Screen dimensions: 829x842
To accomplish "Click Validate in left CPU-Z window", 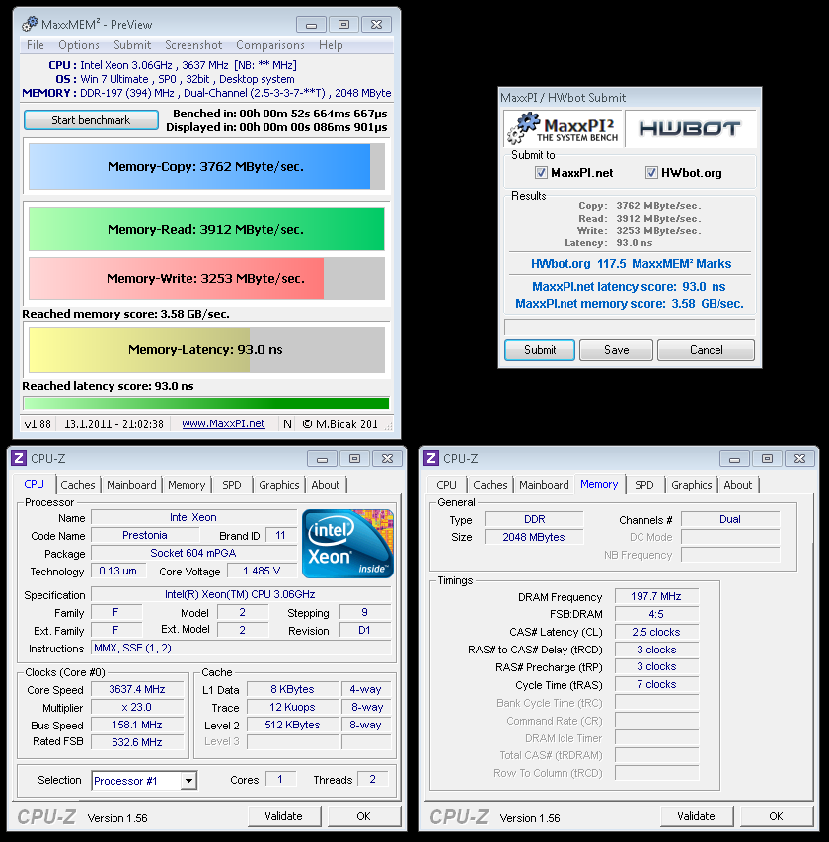I will [x=283, y=816].
